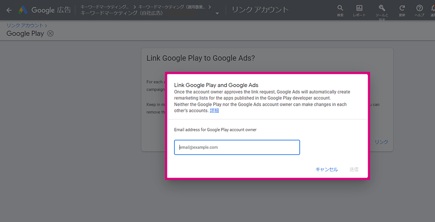Click the リンク アカウント breadcrumb link
Screen dimensions: 435x222
25,26
